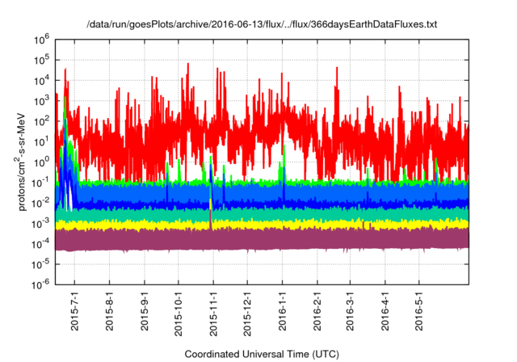Click the 2015-12-1 date tick label
Screen dimensions: 517x362
click(247, 313)
